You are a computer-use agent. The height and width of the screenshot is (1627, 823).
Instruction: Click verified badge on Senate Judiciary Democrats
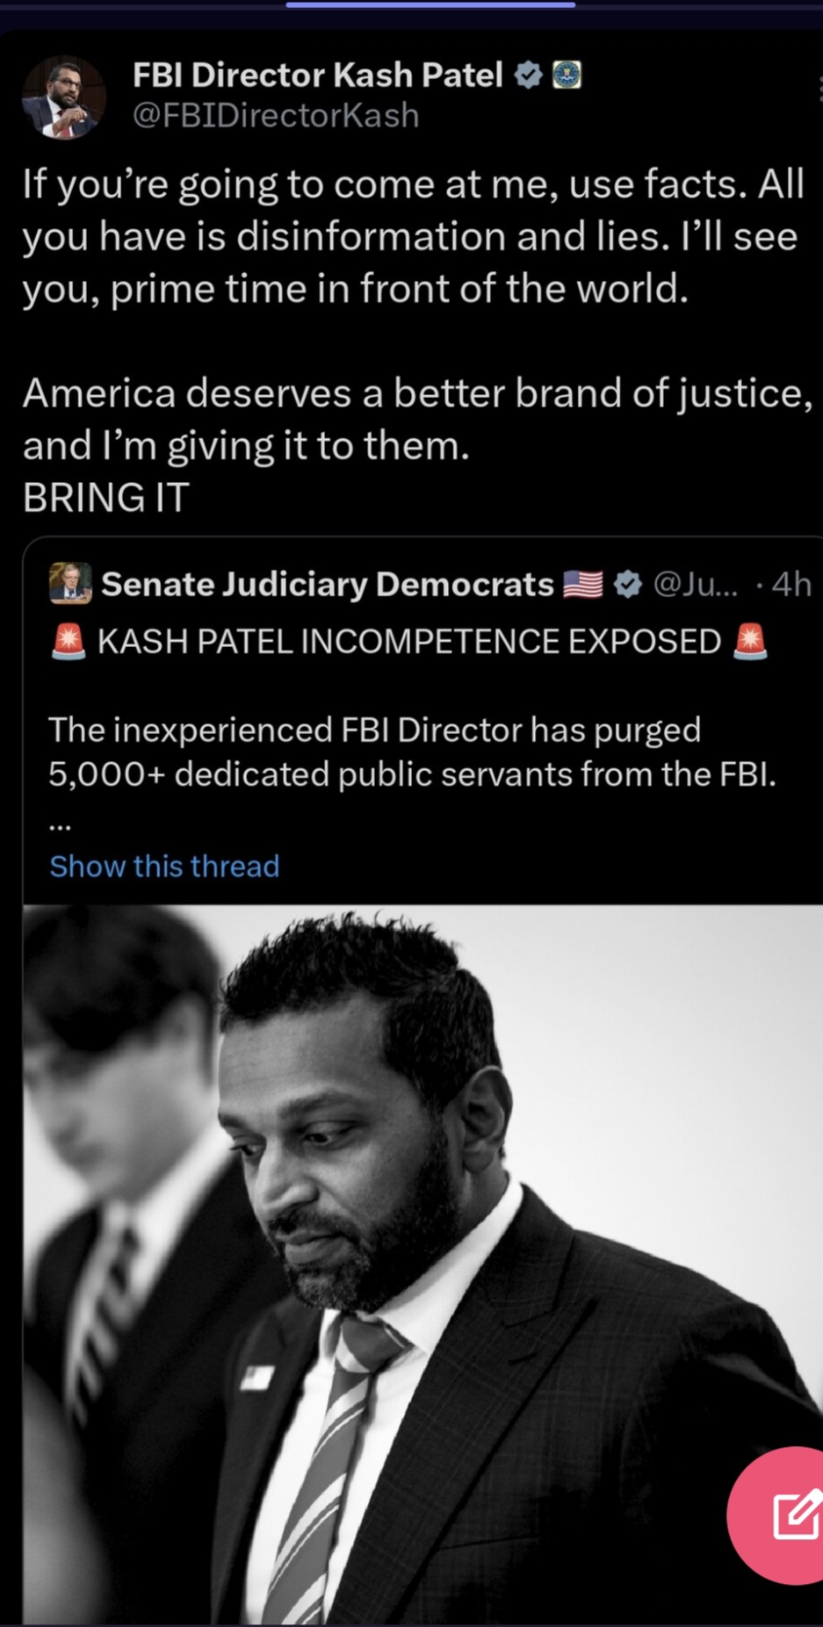(x=627, y=584)
